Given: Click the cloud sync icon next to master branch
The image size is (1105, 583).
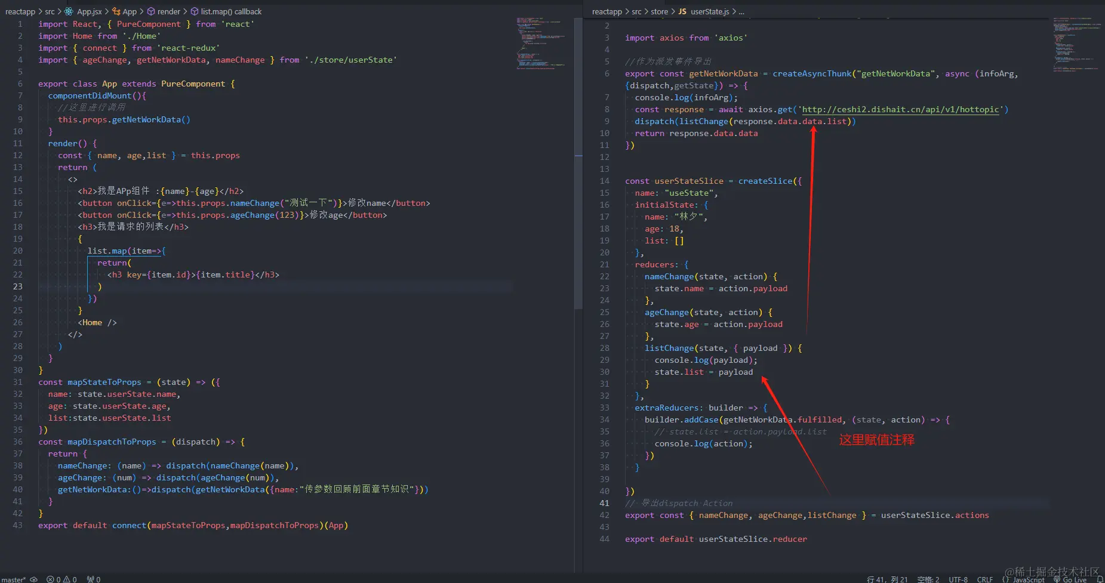Looking at the screenshot, I should pos(33,579).
